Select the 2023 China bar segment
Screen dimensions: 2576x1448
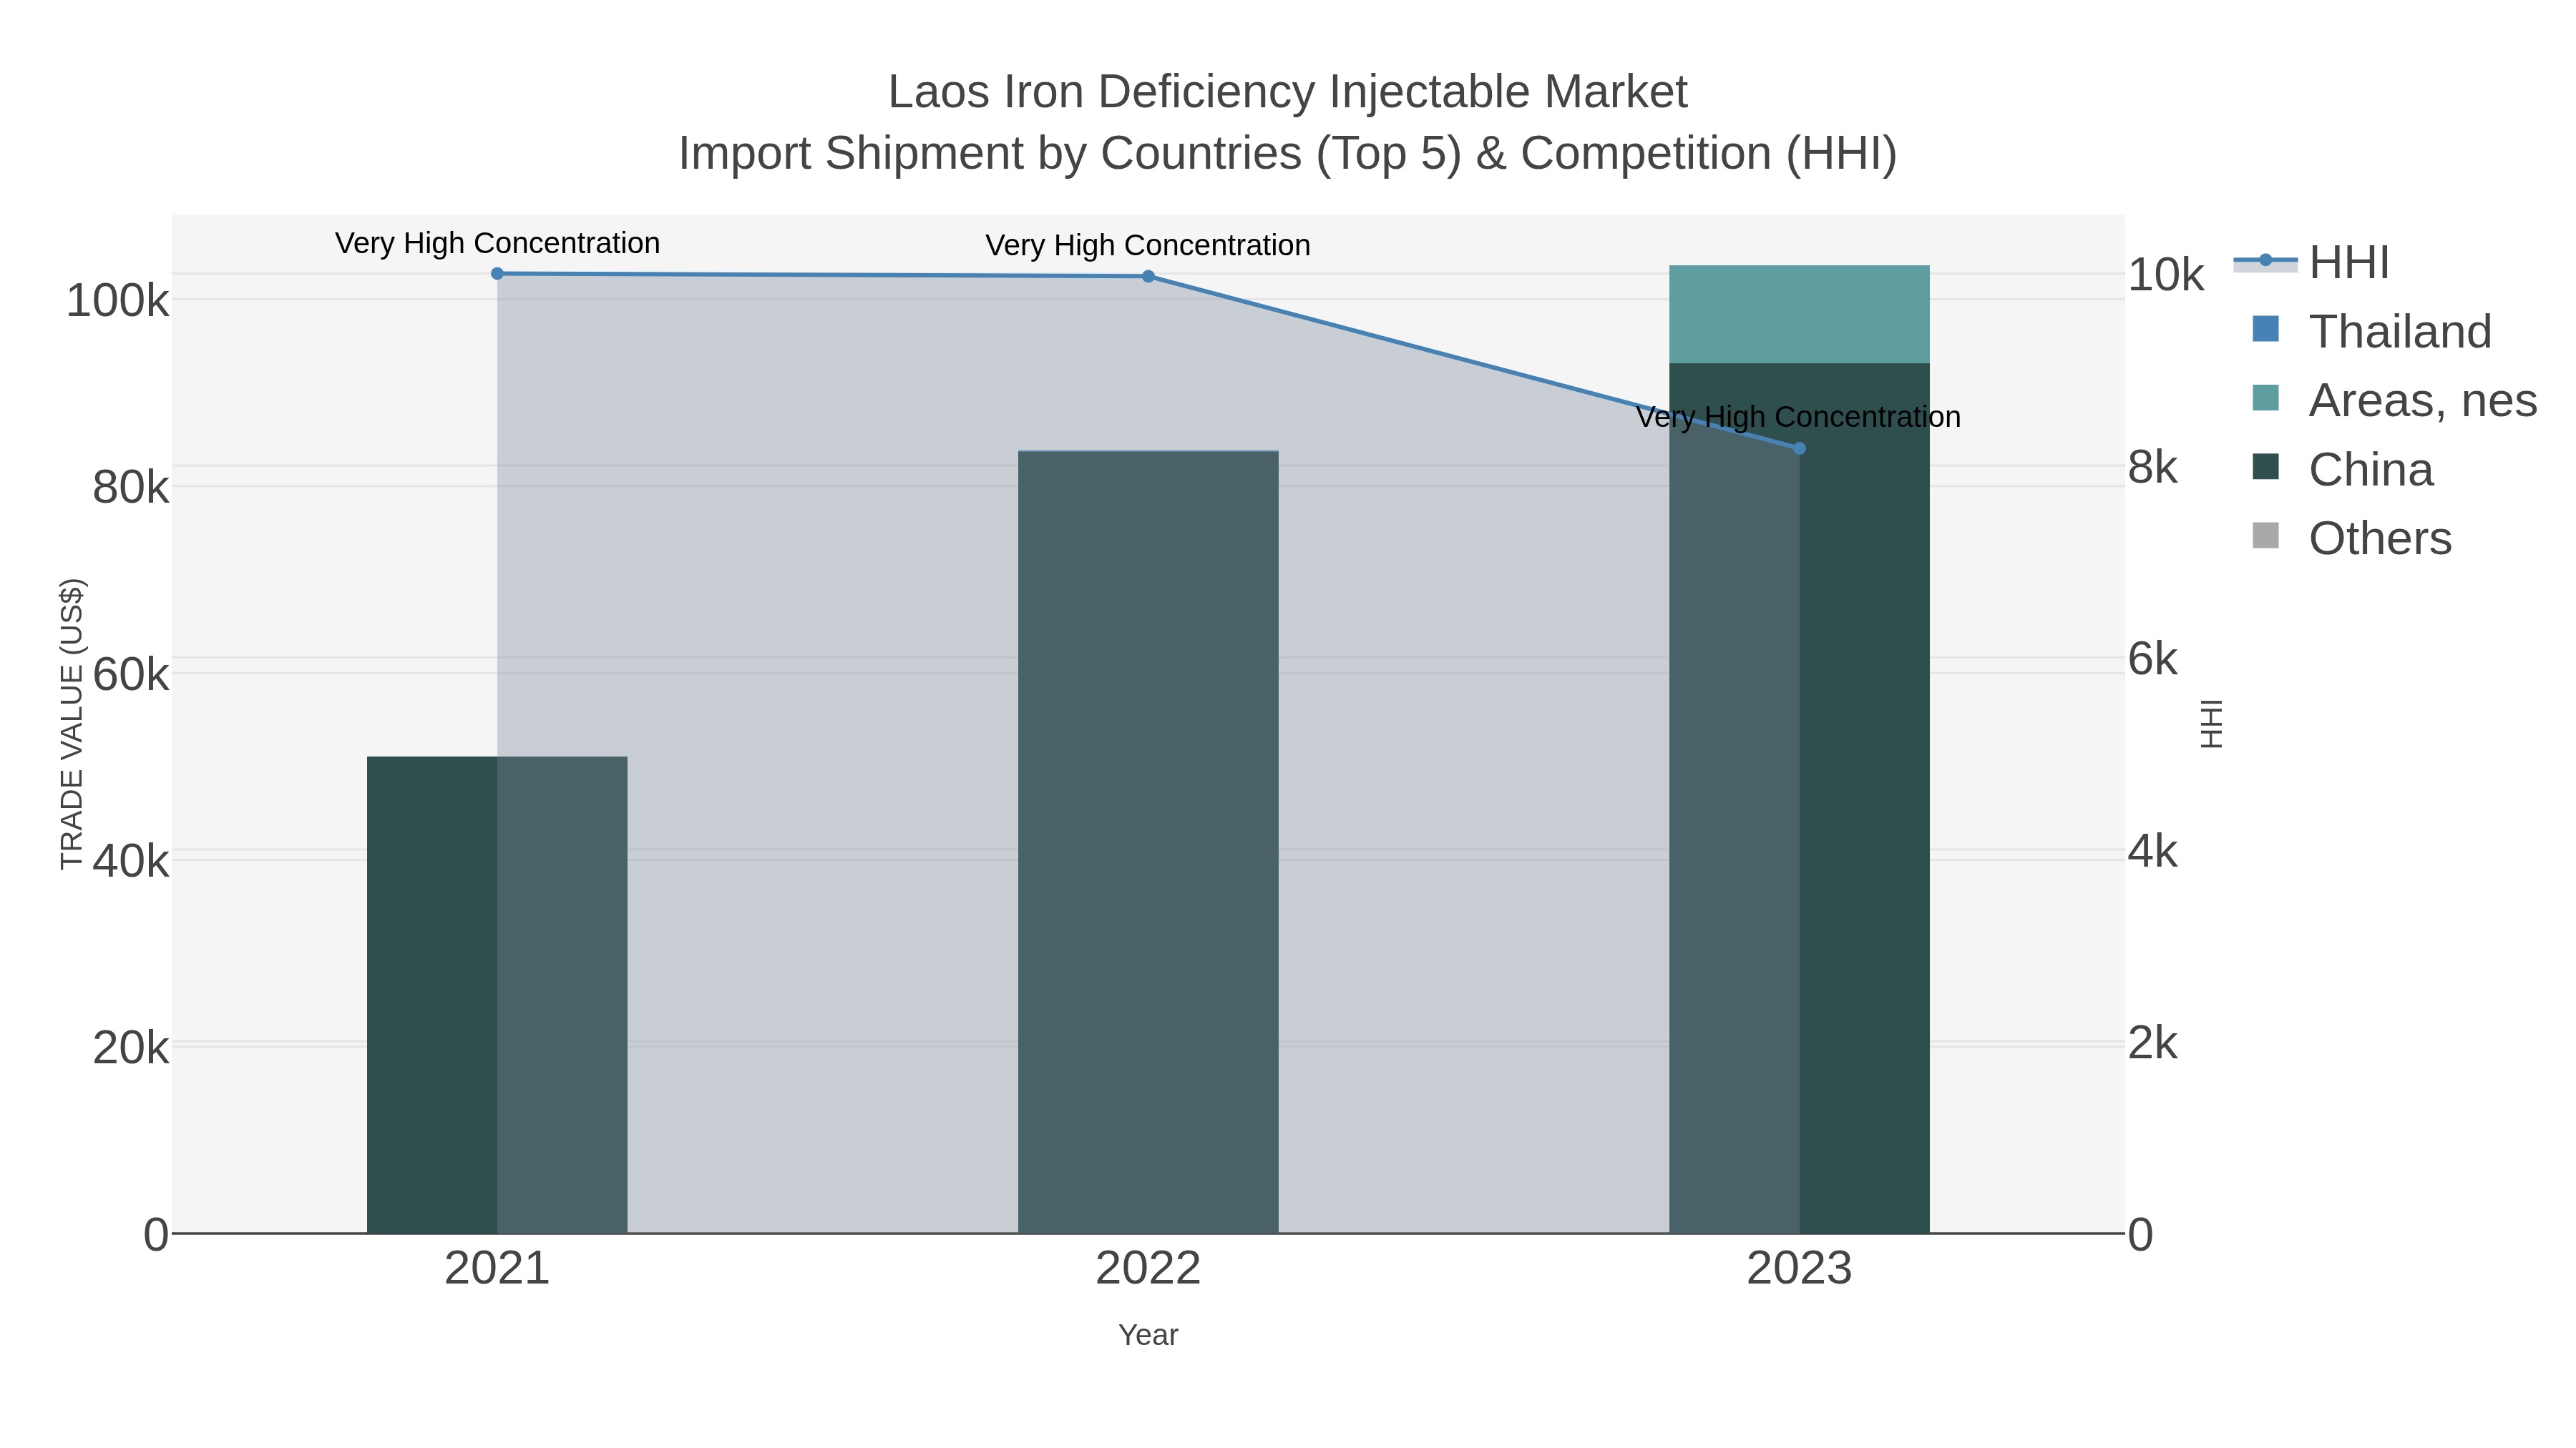1799,799
